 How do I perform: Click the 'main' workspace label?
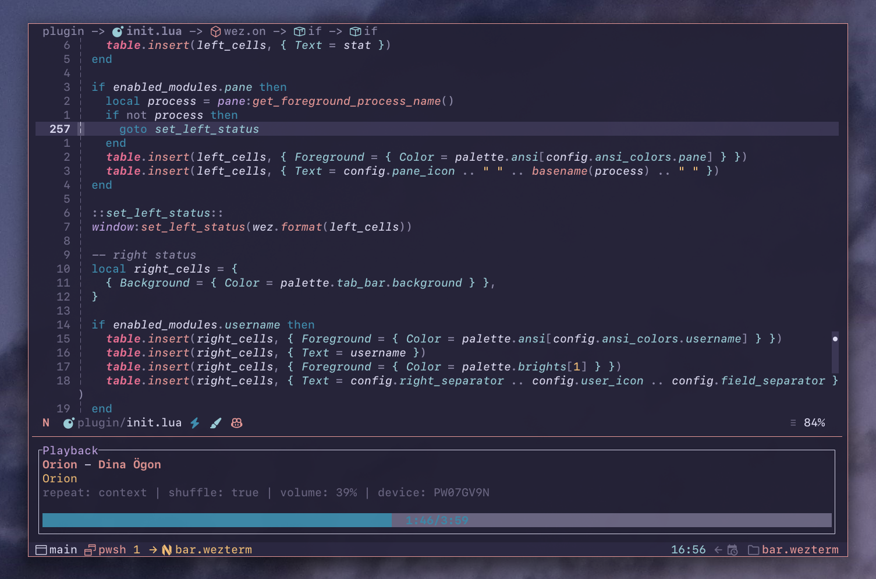click(63, 550)
